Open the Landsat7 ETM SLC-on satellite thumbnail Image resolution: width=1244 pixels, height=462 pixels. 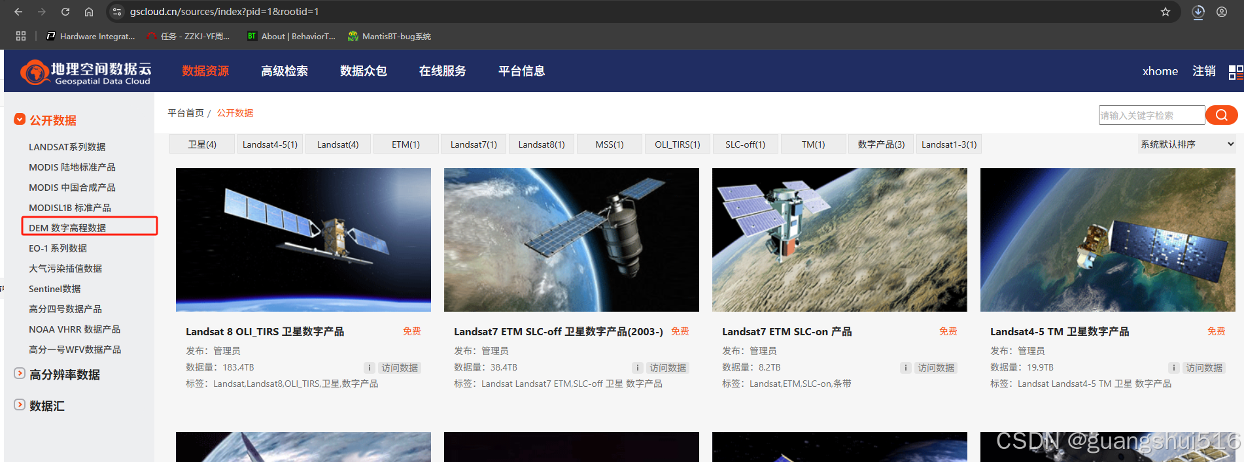coord(840,240)
